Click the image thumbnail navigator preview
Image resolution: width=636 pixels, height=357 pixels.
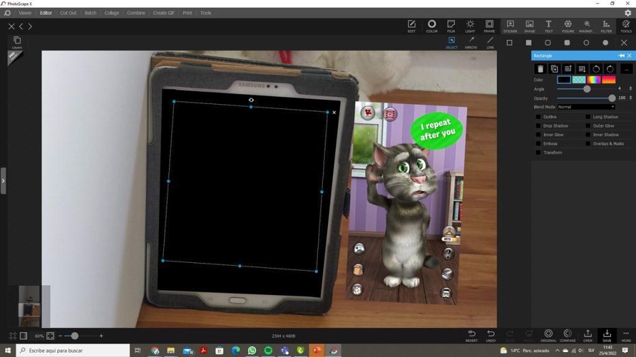point(29,306)
